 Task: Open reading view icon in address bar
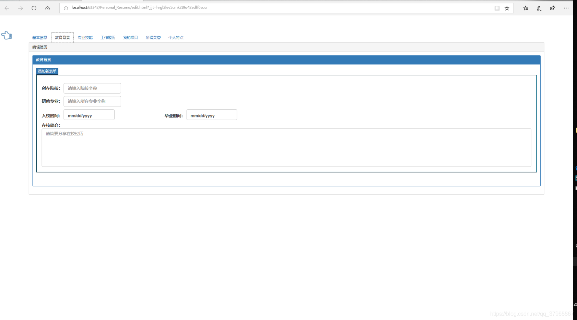click(x=497, y=8)
